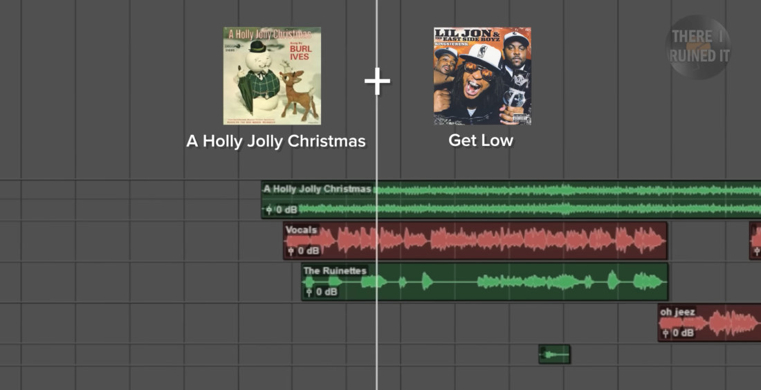Image resolution: width=761 pixels, height=390 pixels.
Task: Select the Vocals audio clip
Action: tap(476, 241)
